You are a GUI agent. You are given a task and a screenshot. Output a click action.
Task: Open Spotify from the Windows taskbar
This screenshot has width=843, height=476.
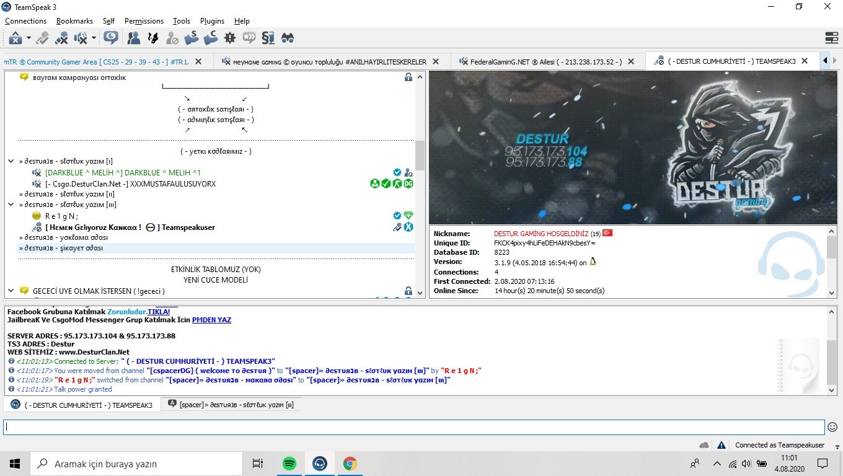tap(289, 464)
